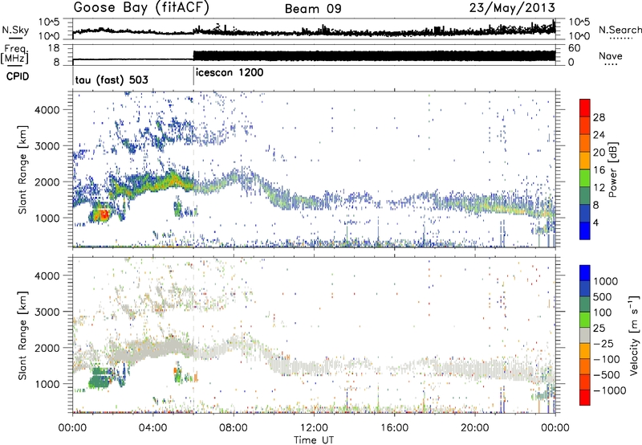Click the grey -25 to 25 velocity swatch

(585, 335)
